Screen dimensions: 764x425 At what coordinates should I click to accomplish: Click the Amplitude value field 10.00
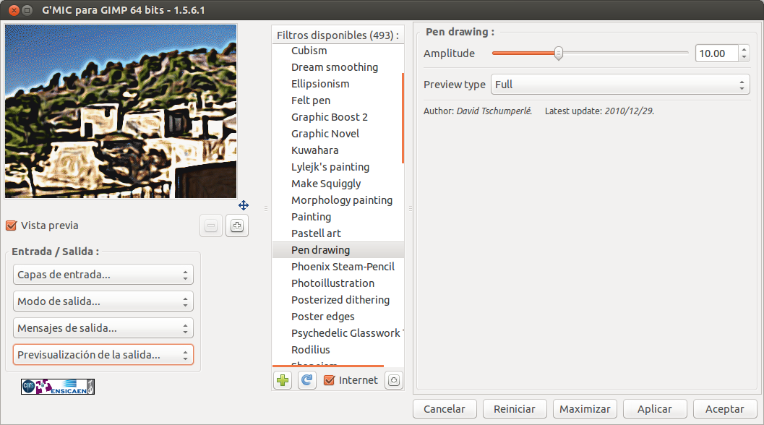pos(717,53)
